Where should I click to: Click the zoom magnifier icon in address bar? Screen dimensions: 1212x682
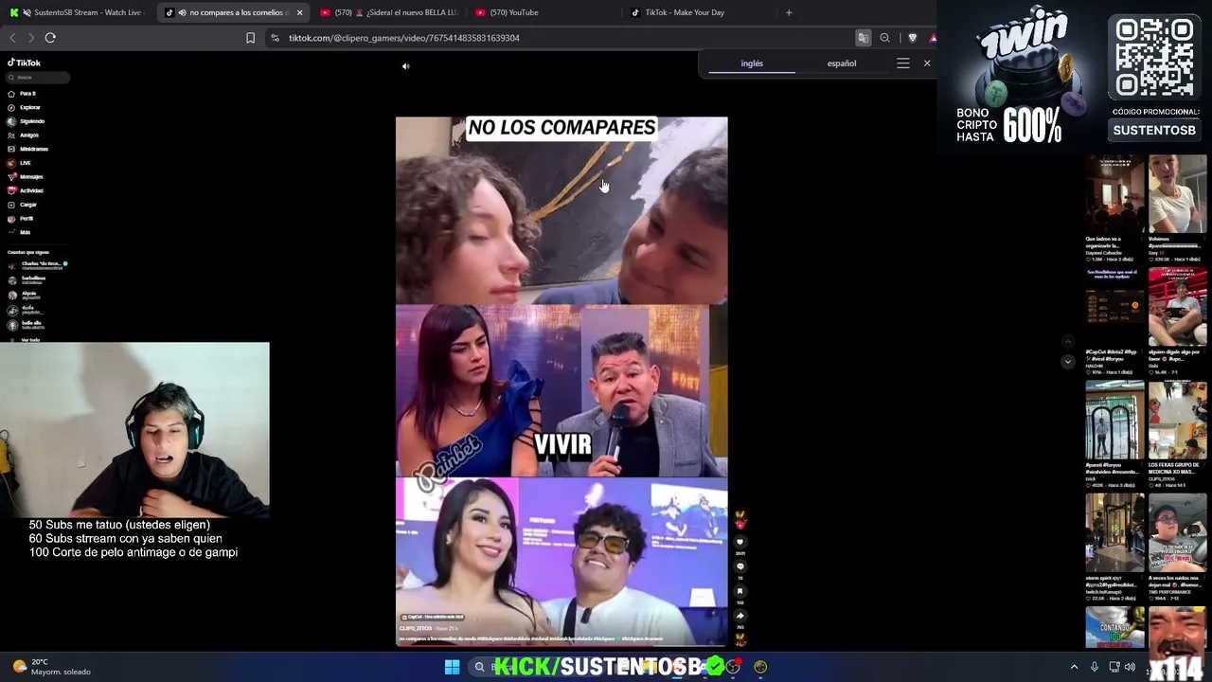tap(885, 38)
